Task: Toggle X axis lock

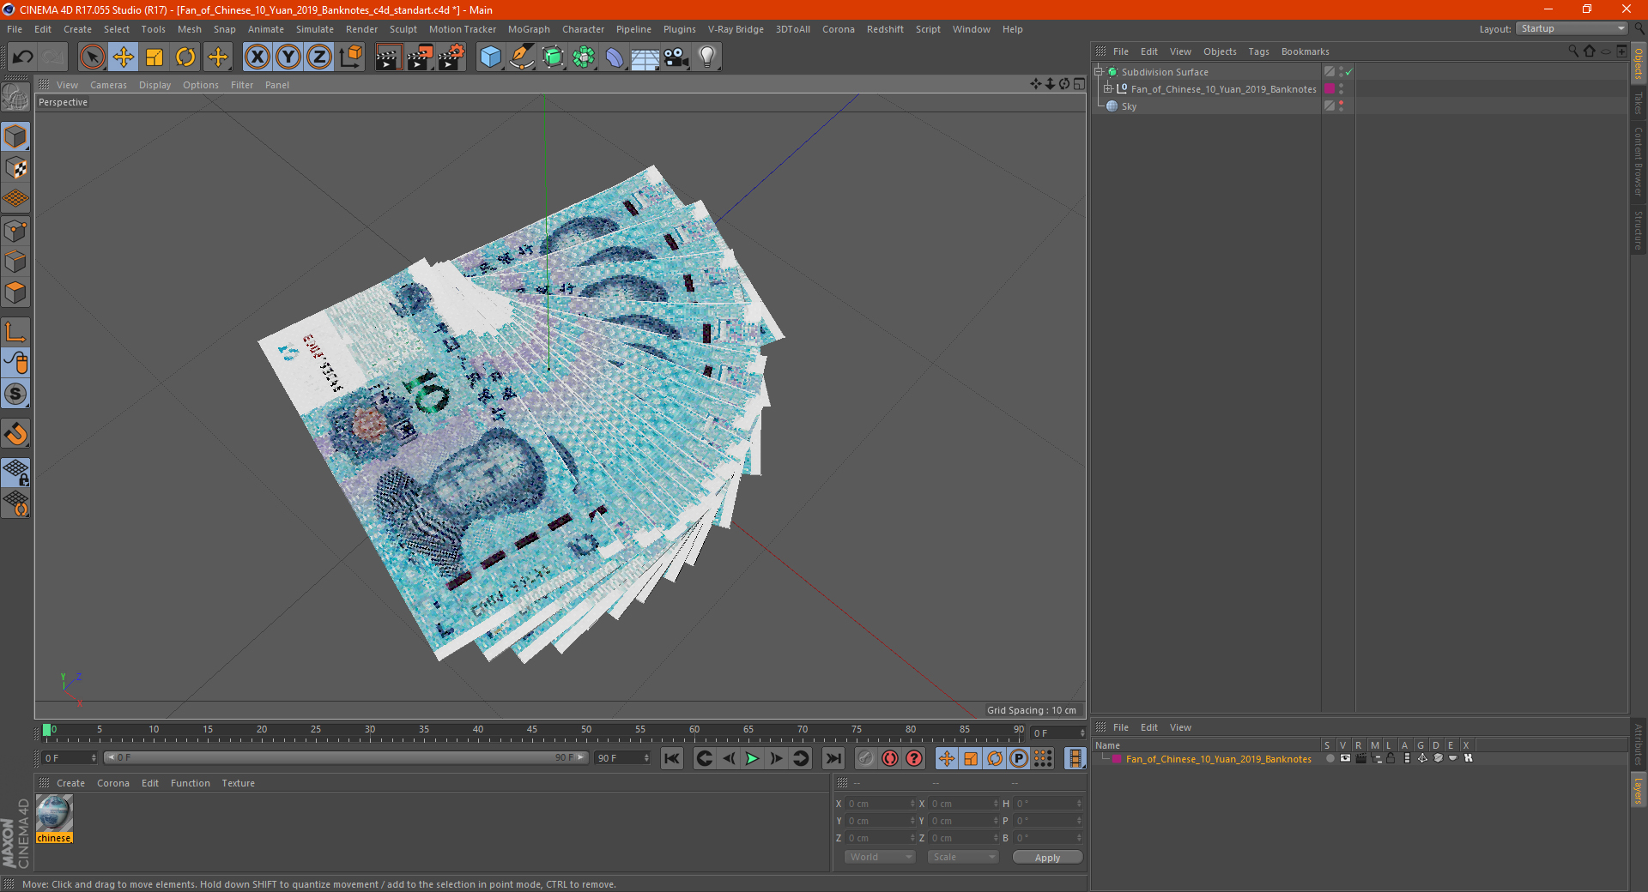Action: (257, 57)
